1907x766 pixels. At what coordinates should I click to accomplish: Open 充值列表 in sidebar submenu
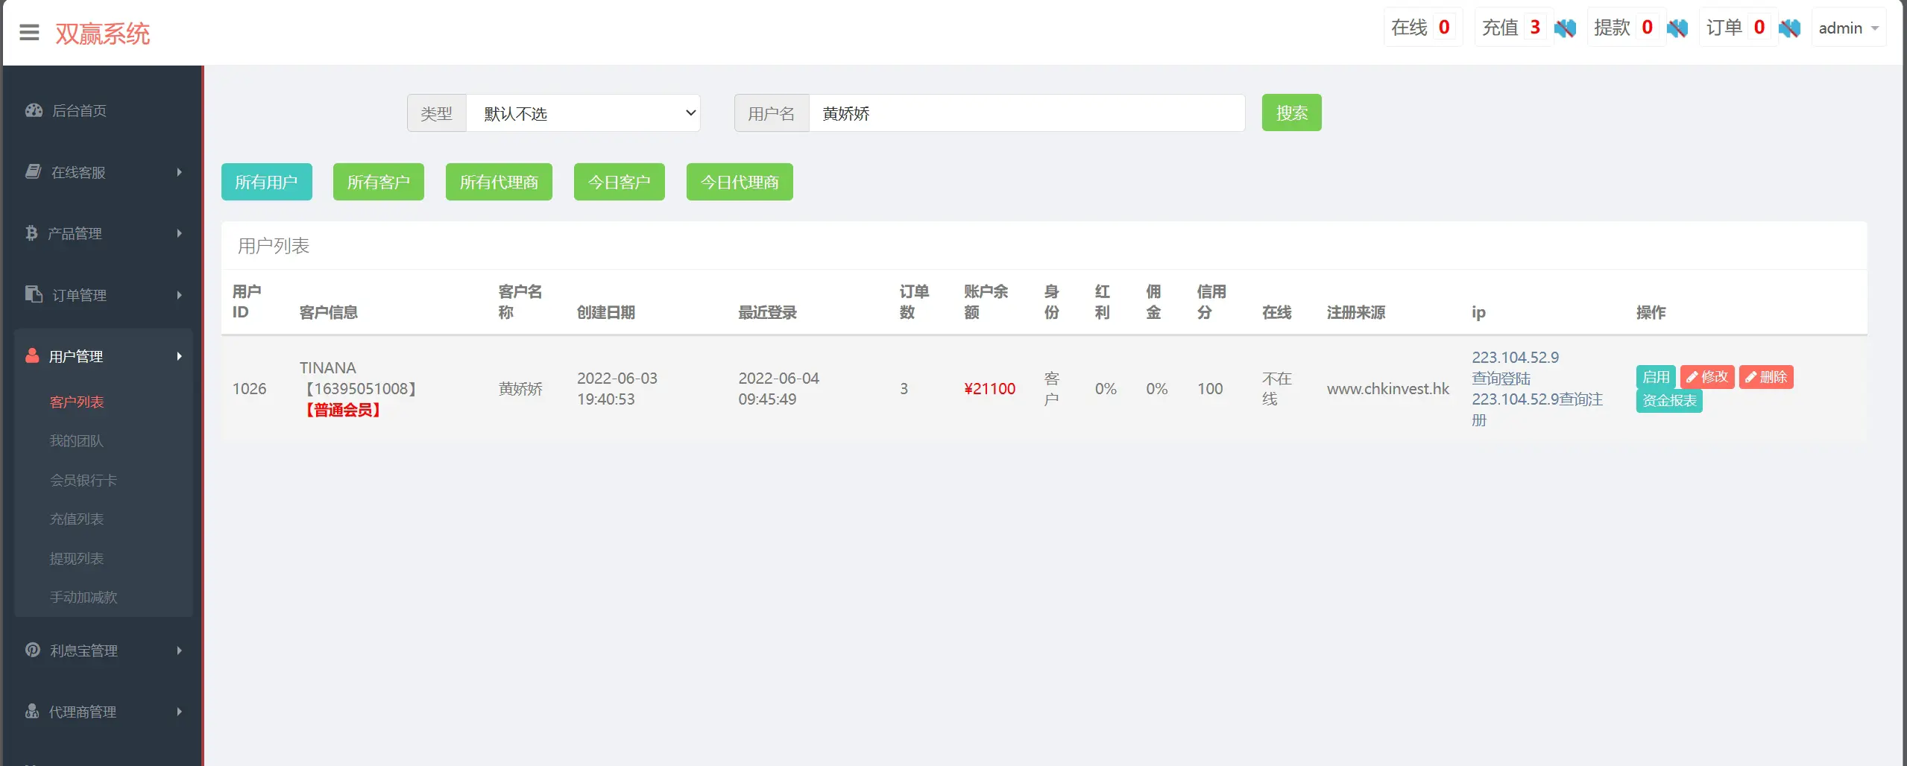76,519
